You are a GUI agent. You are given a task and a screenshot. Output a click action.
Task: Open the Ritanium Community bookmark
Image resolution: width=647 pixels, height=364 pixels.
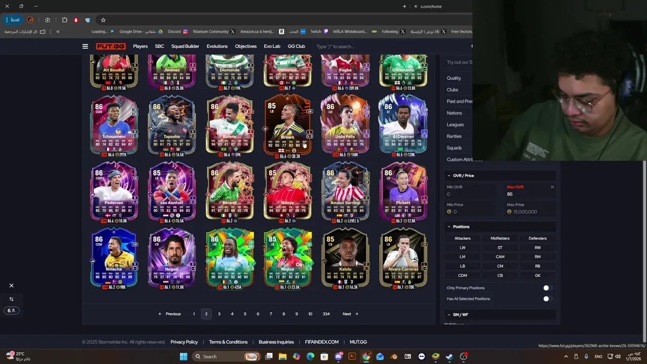[213, 31]
